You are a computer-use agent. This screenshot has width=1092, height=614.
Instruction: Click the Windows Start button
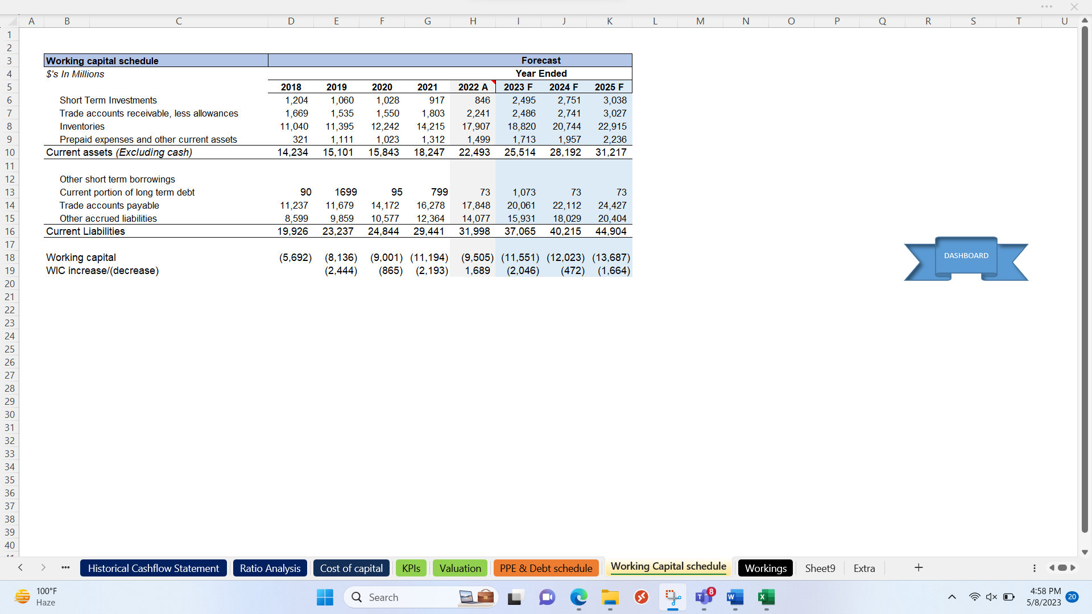point(324,597)
